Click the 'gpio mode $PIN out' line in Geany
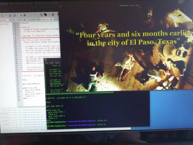193x145 pixels. coord(31,84)
